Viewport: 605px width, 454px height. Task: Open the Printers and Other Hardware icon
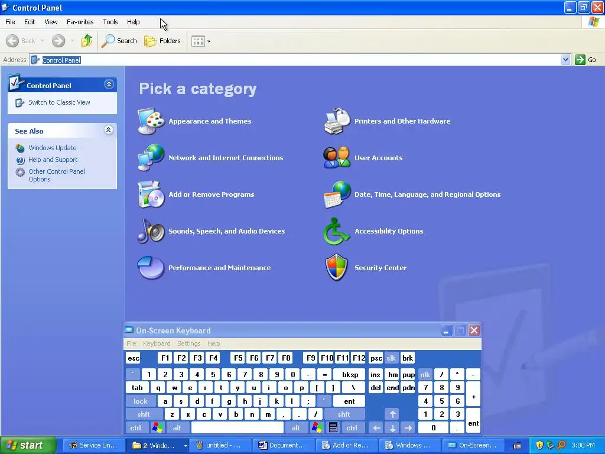[x=337, y=121]
